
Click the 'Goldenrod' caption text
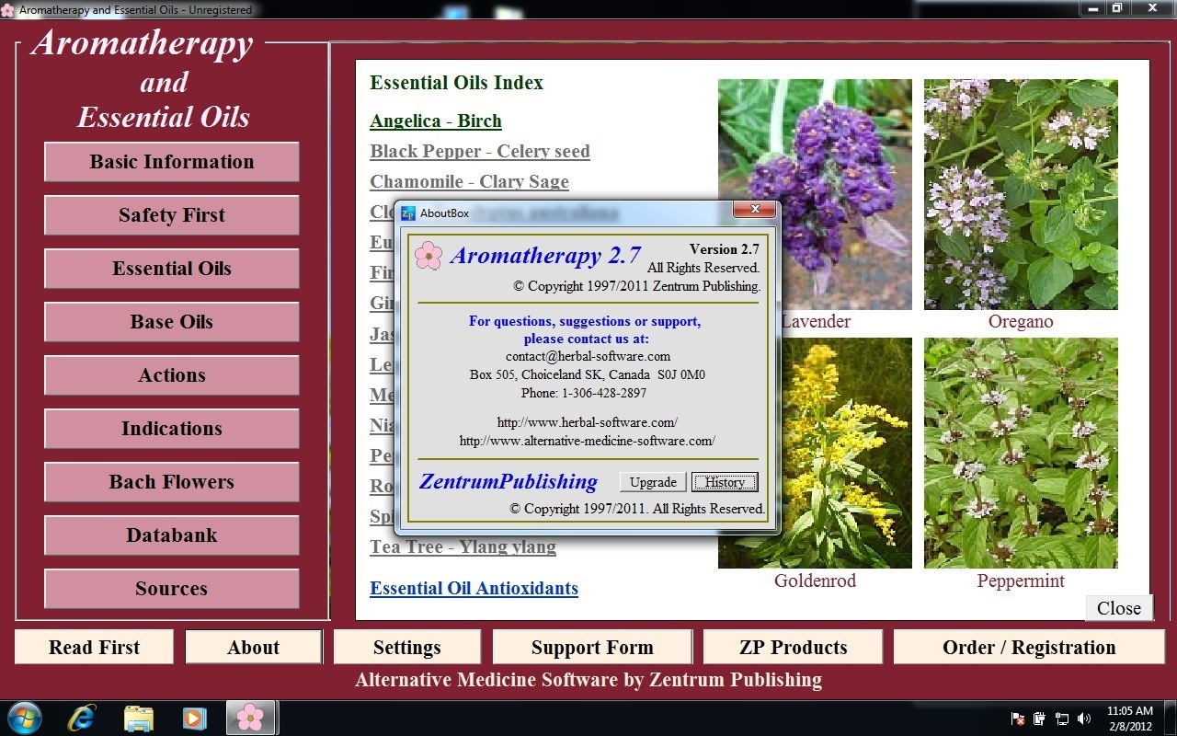click(815, 581)
